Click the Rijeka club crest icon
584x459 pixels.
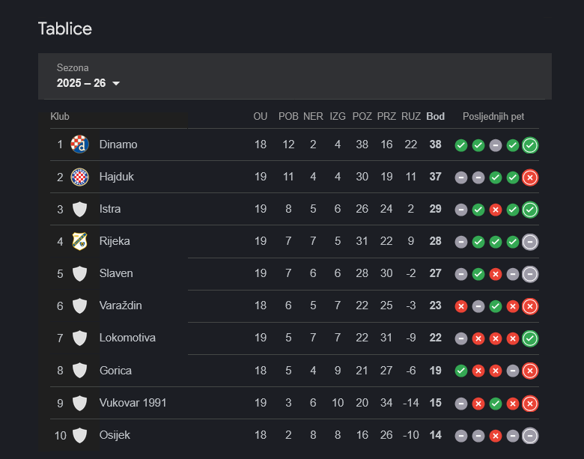point(79,241)
